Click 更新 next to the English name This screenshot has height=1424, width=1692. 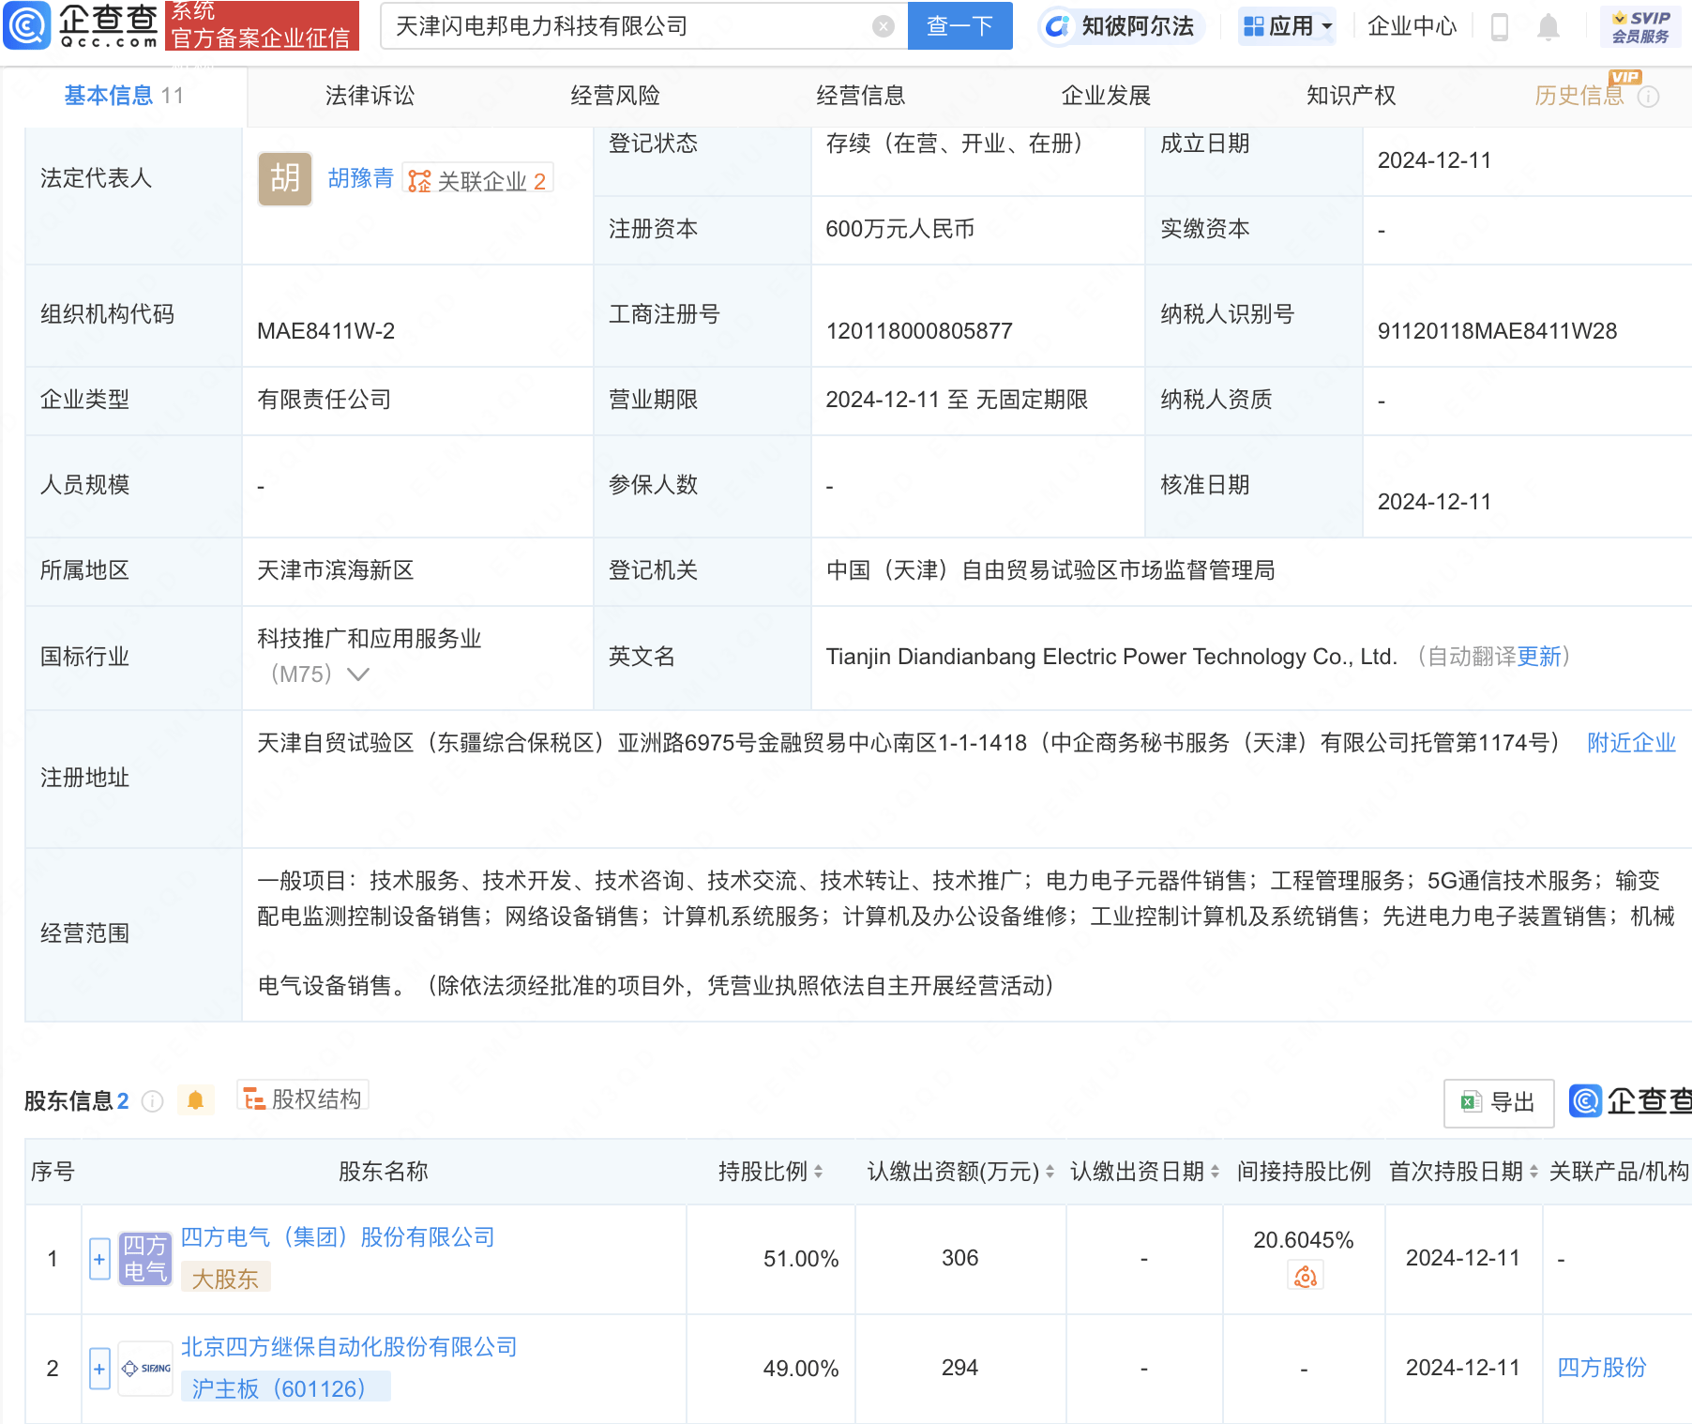pos(1539,657)
